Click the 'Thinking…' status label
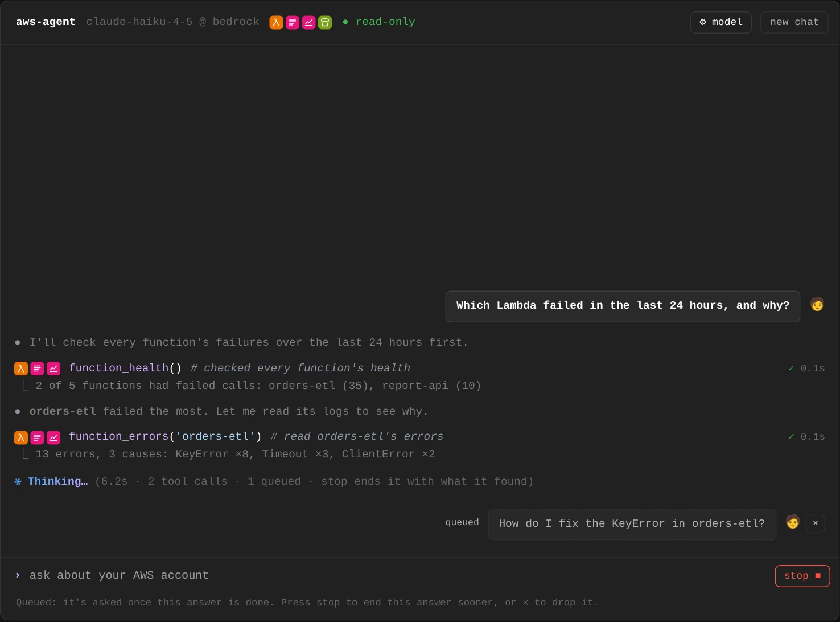 57,482
